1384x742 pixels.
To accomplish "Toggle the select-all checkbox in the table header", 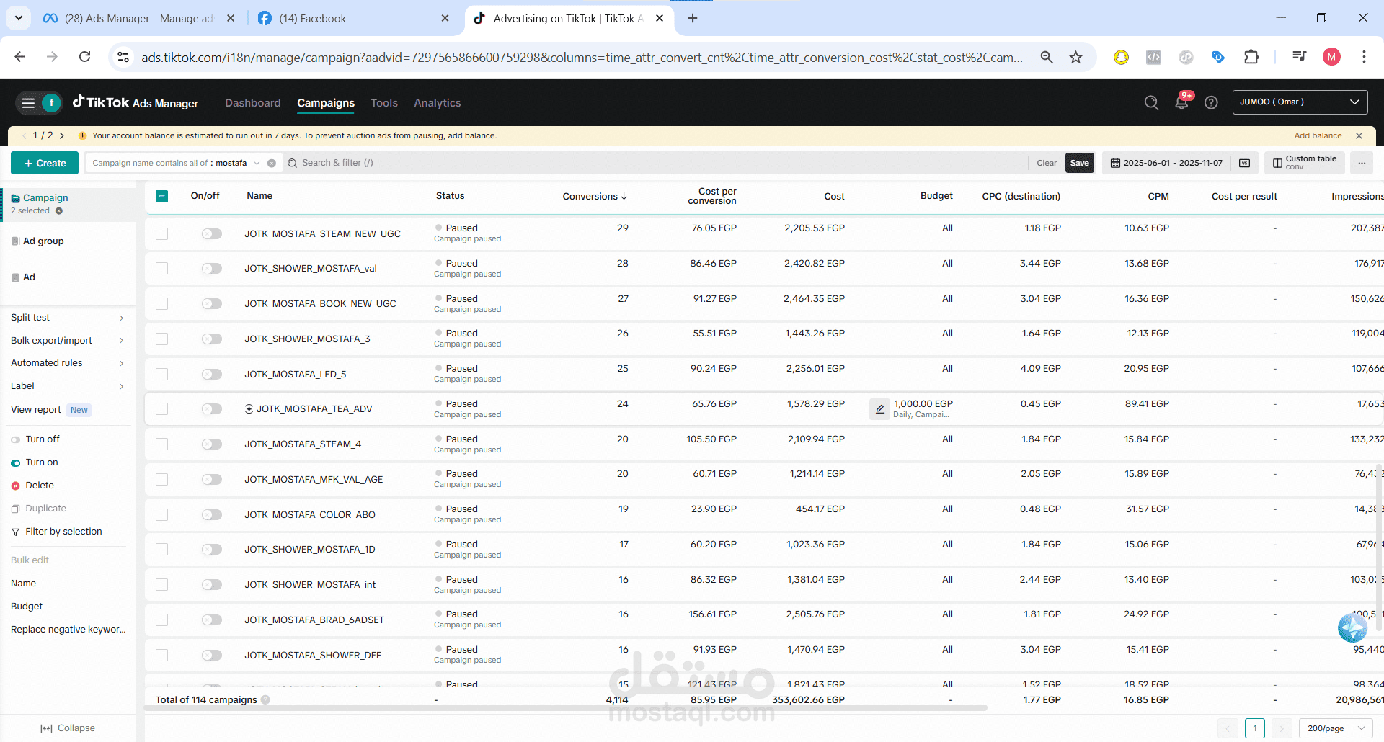I will pyautogui.click(x=162, y=196).
